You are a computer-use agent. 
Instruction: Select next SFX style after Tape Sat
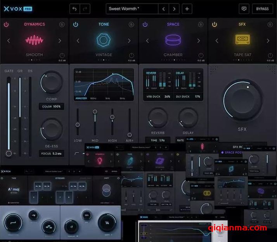268,41
